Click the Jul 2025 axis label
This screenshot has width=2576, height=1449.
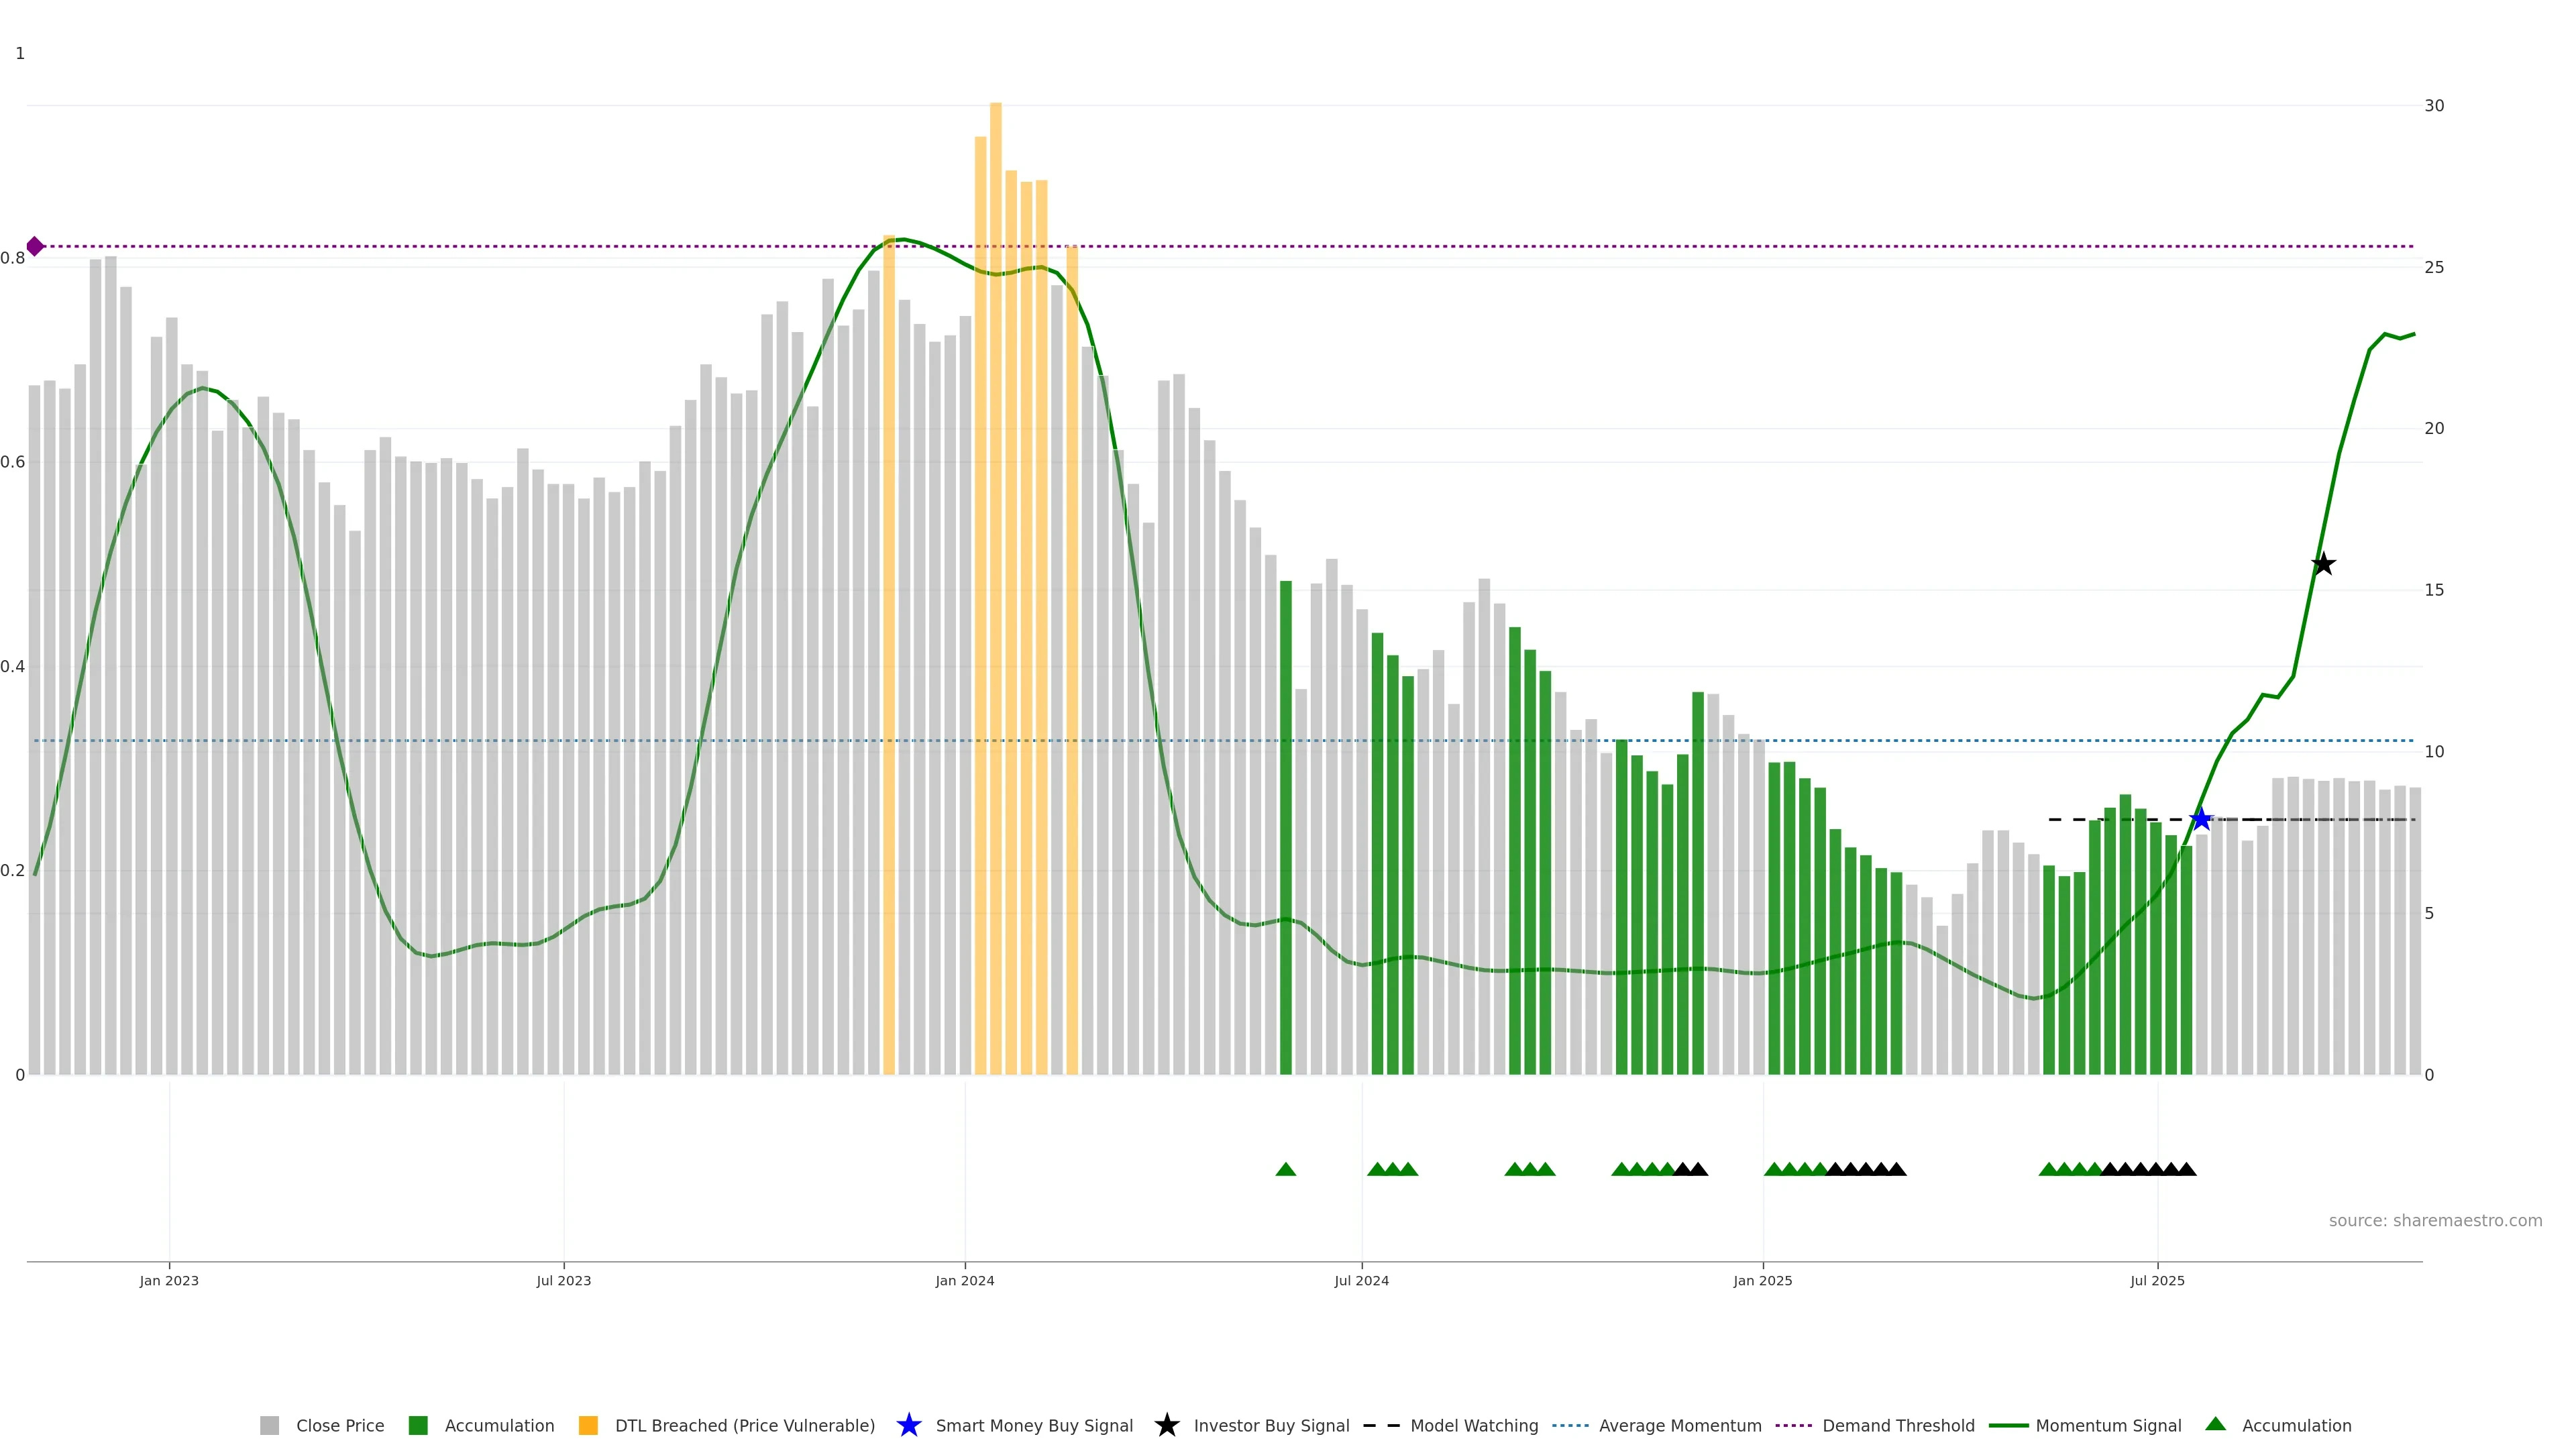coord(2157,1280)
